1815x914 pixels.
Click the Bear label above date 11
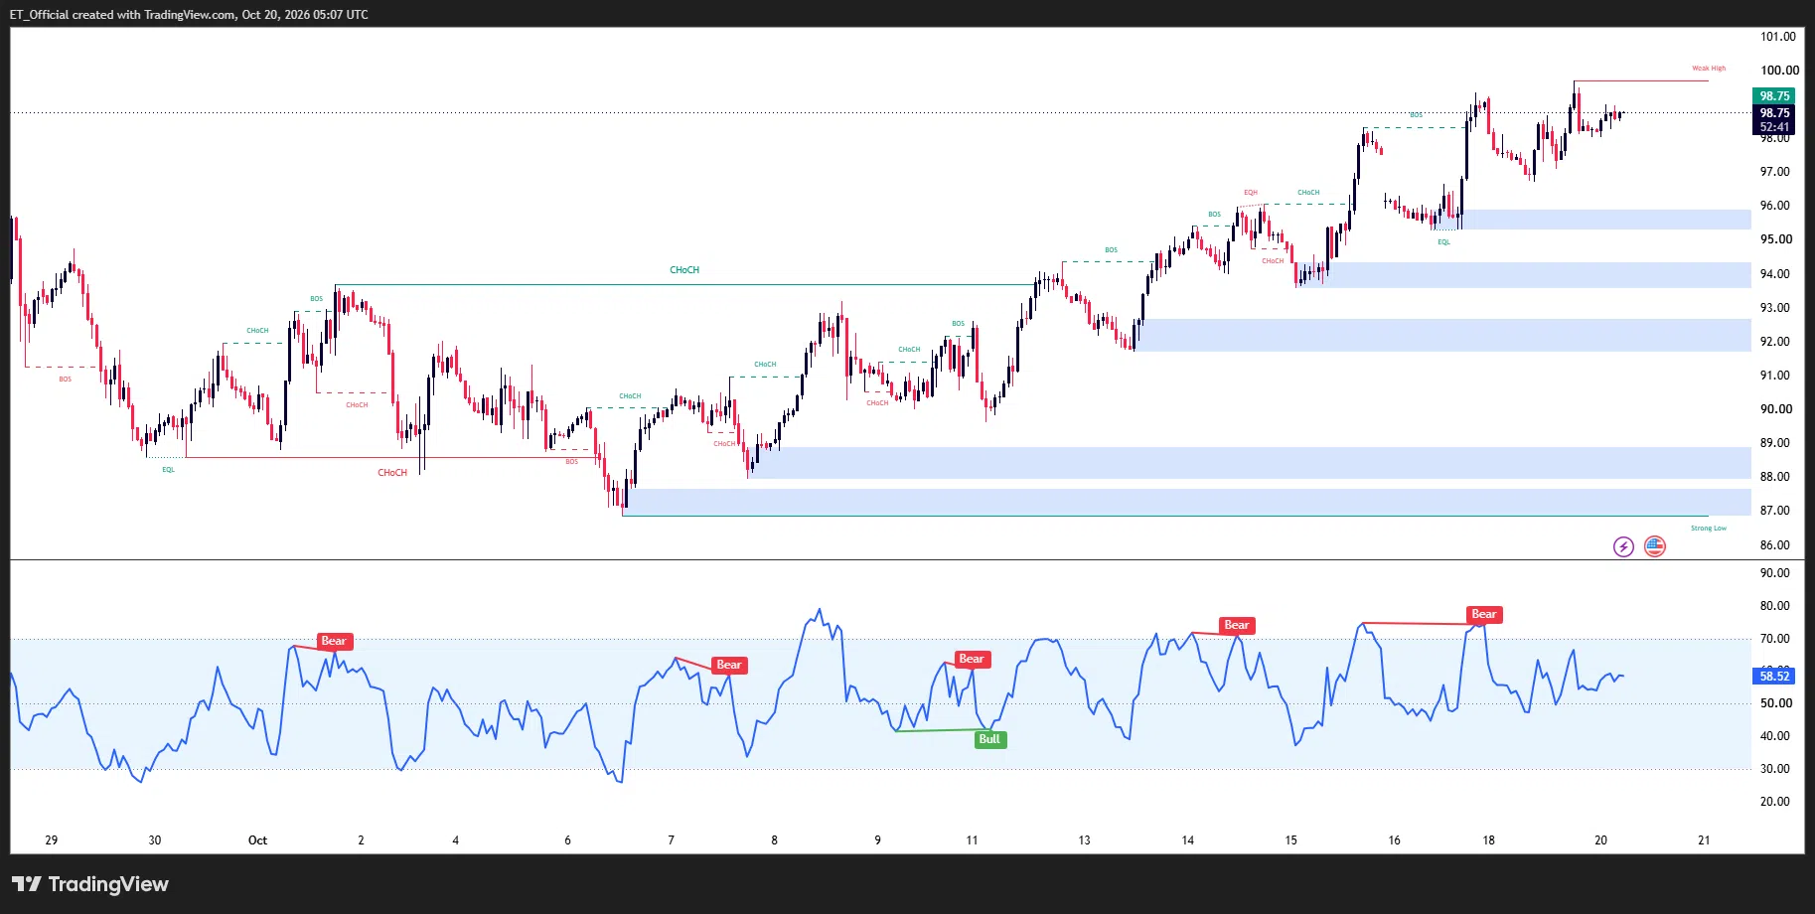[x=972, y=659]
